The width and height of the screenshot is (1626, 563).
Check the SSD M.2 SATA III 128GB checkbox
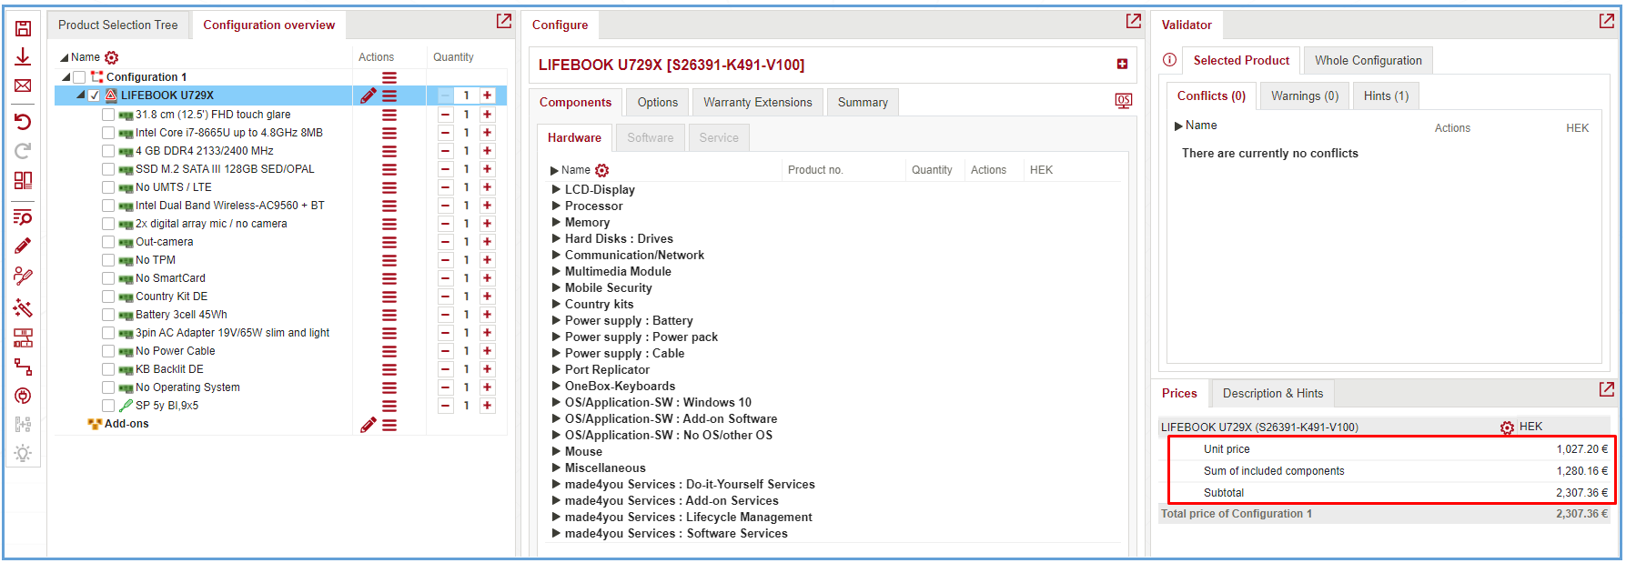point(108,169)
